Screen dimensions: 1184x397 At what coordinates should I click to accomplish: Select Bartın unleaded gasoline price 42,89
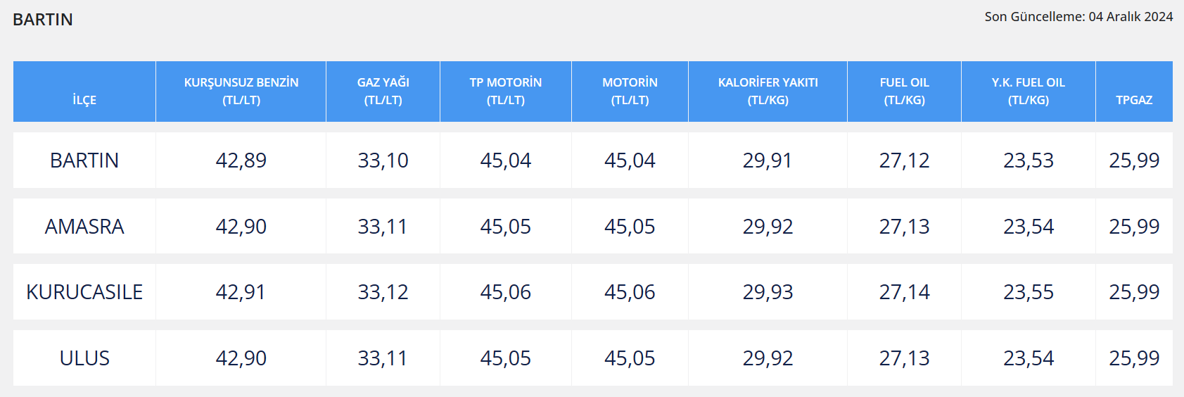pyautogui.click(x=241, y=160)
